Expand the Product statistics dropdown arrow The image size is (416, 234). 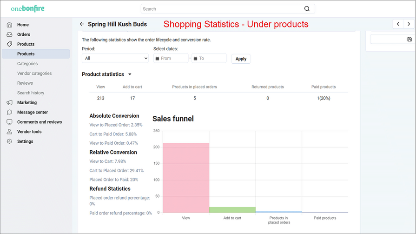[130, 74]
